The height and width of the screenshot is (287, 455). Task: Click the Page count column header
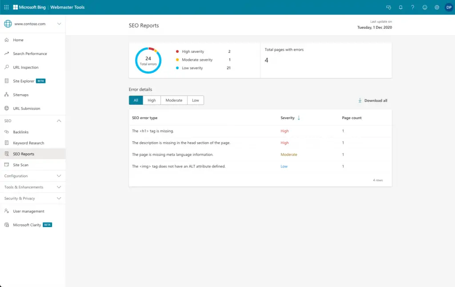point(352,118)
